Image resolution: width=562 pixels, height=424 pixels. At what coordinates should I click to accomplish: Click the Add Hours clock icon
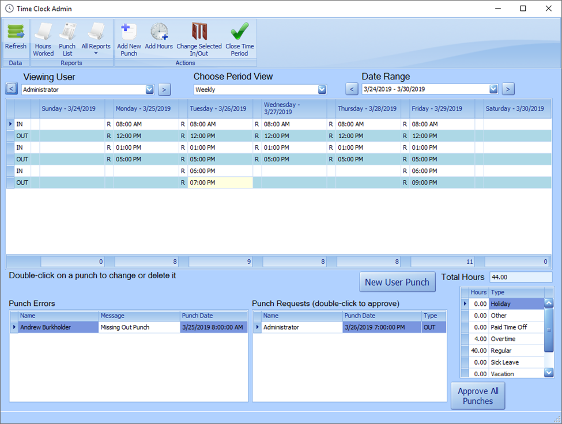159,36
